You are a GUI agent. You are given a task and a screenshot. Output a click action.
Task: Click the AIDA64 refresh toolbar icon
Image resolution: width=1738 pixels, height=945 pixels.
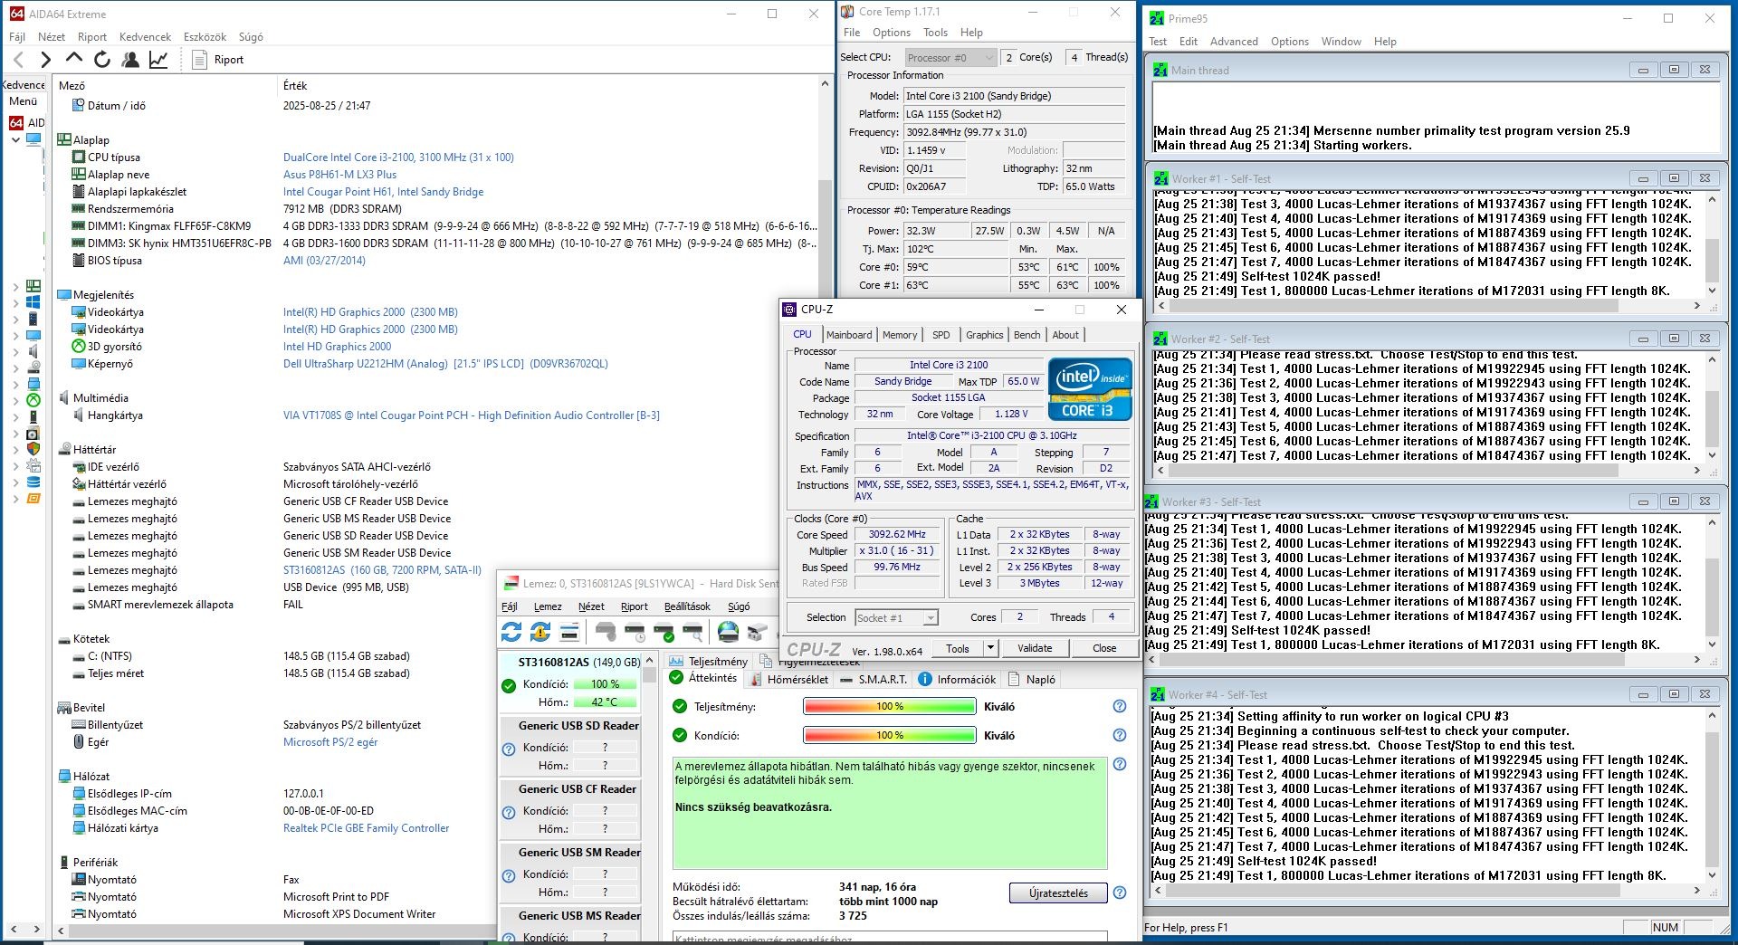tap(102, 60)
